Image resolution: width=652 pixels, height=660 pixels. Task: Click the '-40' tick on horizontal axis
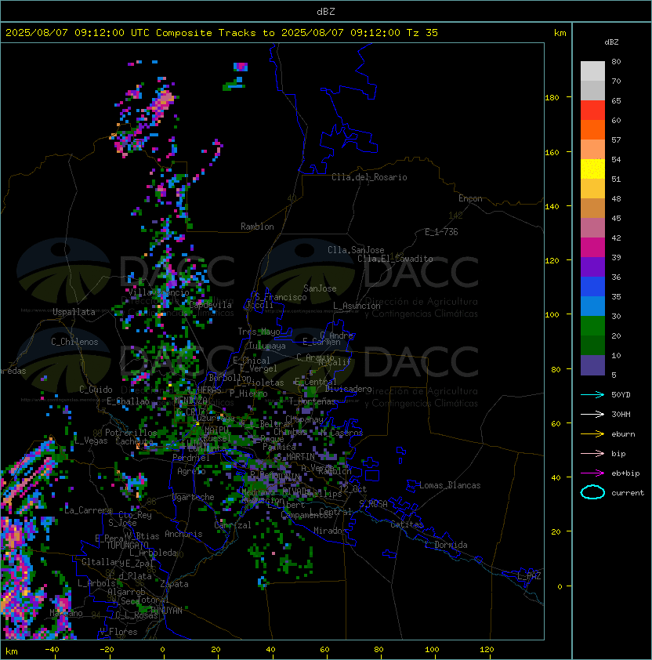[x=53, y=650]
